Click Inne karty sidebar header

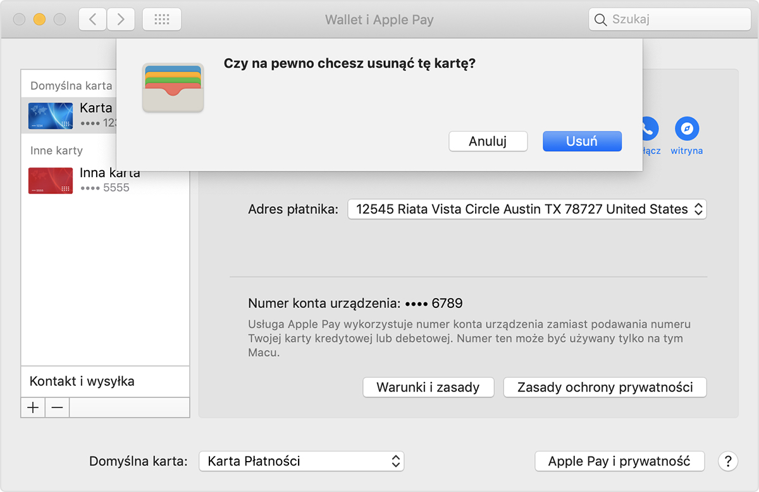click(x=56, y=151)
